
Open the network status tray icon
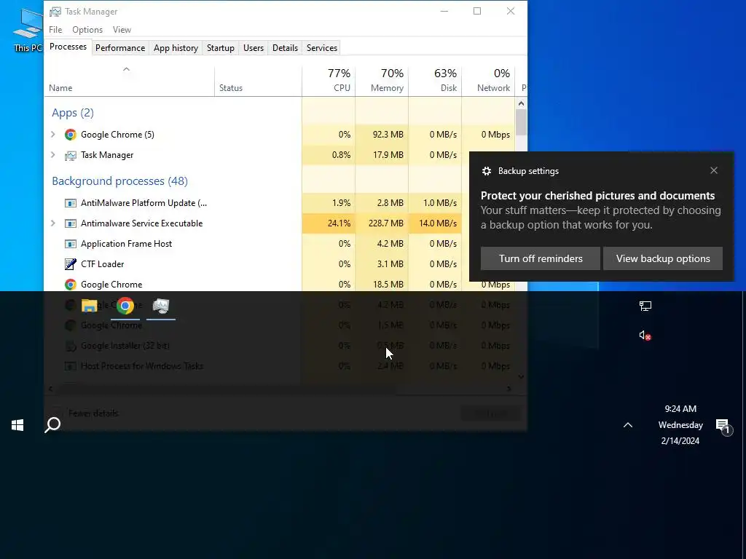645,306
